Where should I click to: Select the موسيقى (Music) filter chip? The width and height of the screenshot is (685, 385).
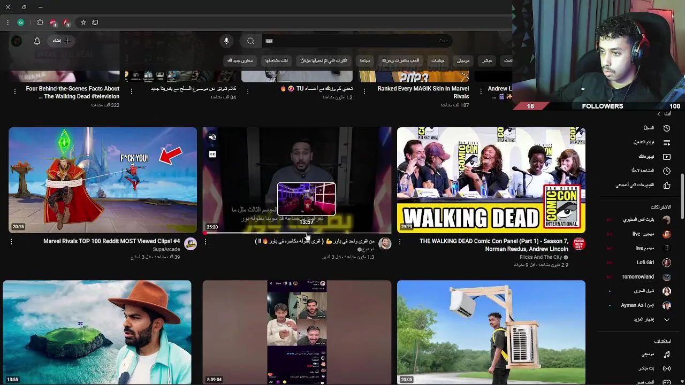[463, 60]
